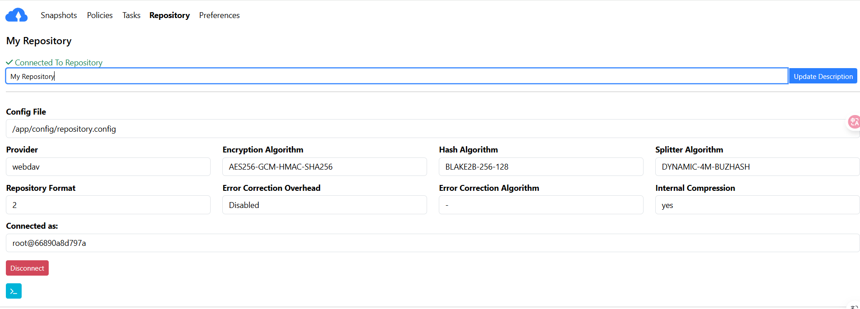860x309 pixels.
Task: Click the Hash Algorithm BLAKE2B field
Action: (x=541, y=167)
